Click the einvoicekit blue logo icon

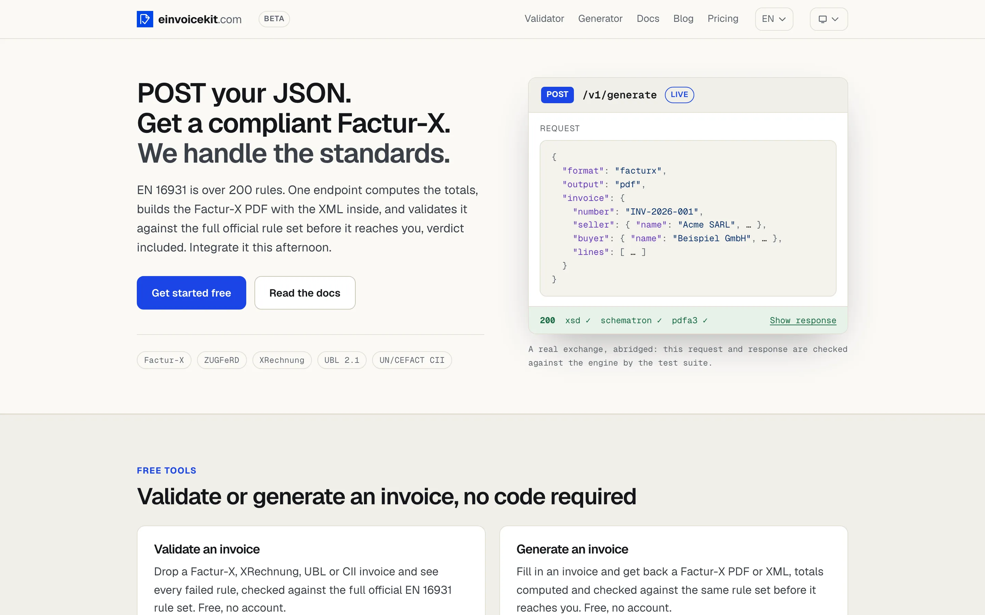click(145, 19)
